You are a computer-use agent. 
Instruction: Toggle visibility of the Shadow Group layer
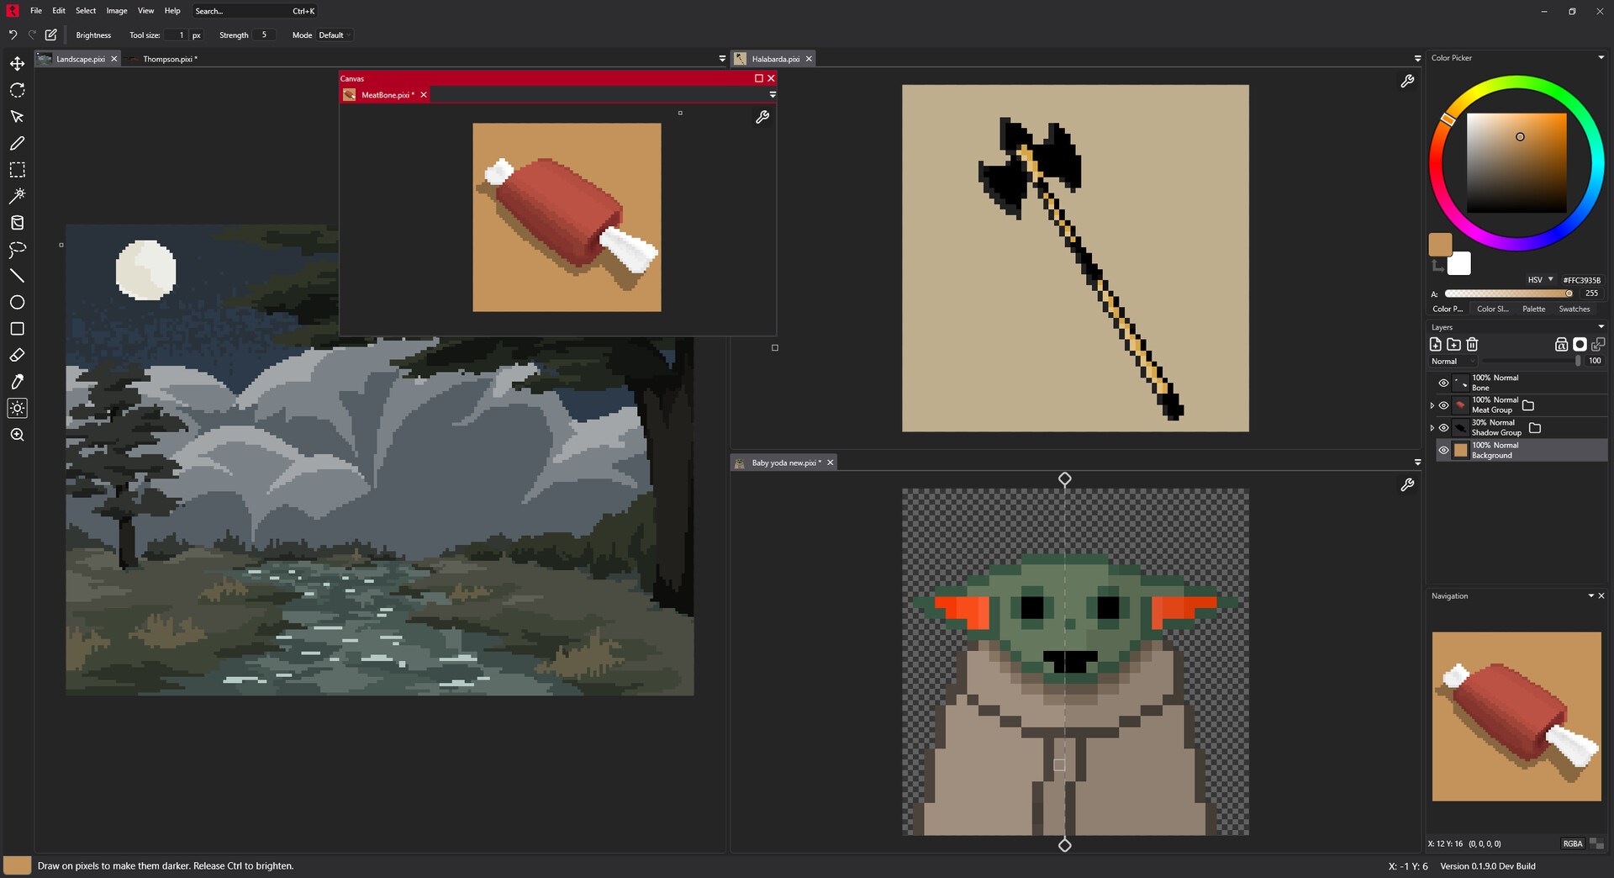tap(1444, 427)
